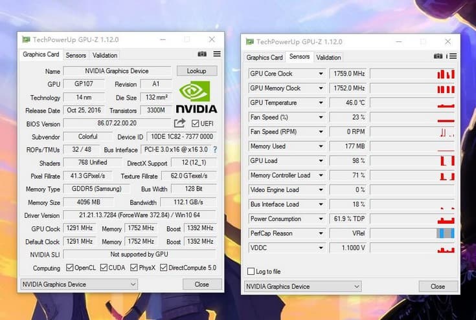Toggle the CUDA checkbox
This screenshot has height=320, width=476.
pyautogui.click(x=104, y=268)
